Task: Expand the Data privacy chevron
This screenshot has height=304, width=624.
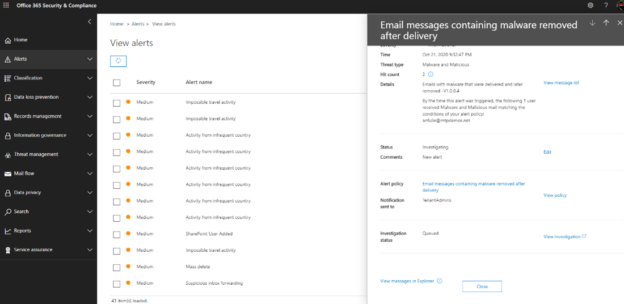Action: (x=90, y=193)
